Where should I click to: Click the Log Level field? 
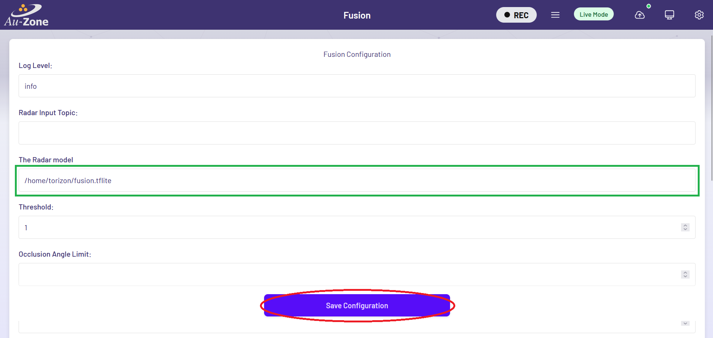coord(357,86)
